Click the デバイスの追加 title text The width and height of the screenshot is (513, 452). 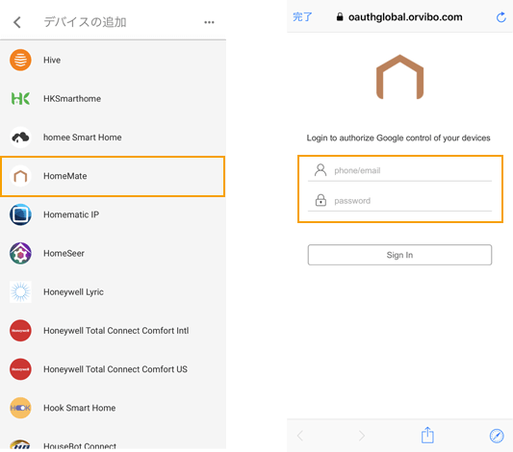[85, 22]
